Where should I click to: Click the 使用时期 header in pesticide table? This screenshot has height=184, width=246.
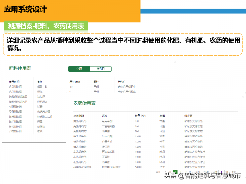79,116
